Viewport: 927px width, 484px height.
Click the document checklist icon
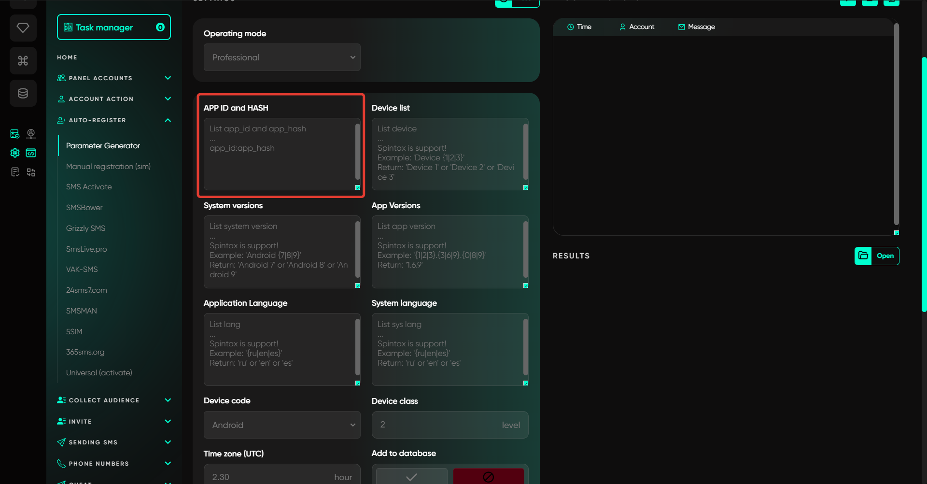15,172
